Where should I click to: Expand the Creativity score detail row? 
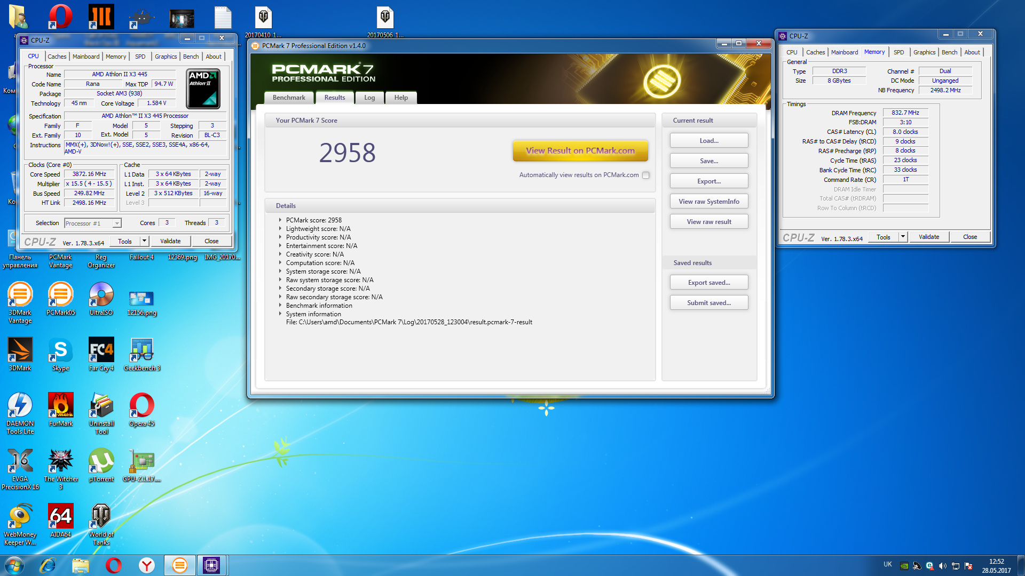280,254
